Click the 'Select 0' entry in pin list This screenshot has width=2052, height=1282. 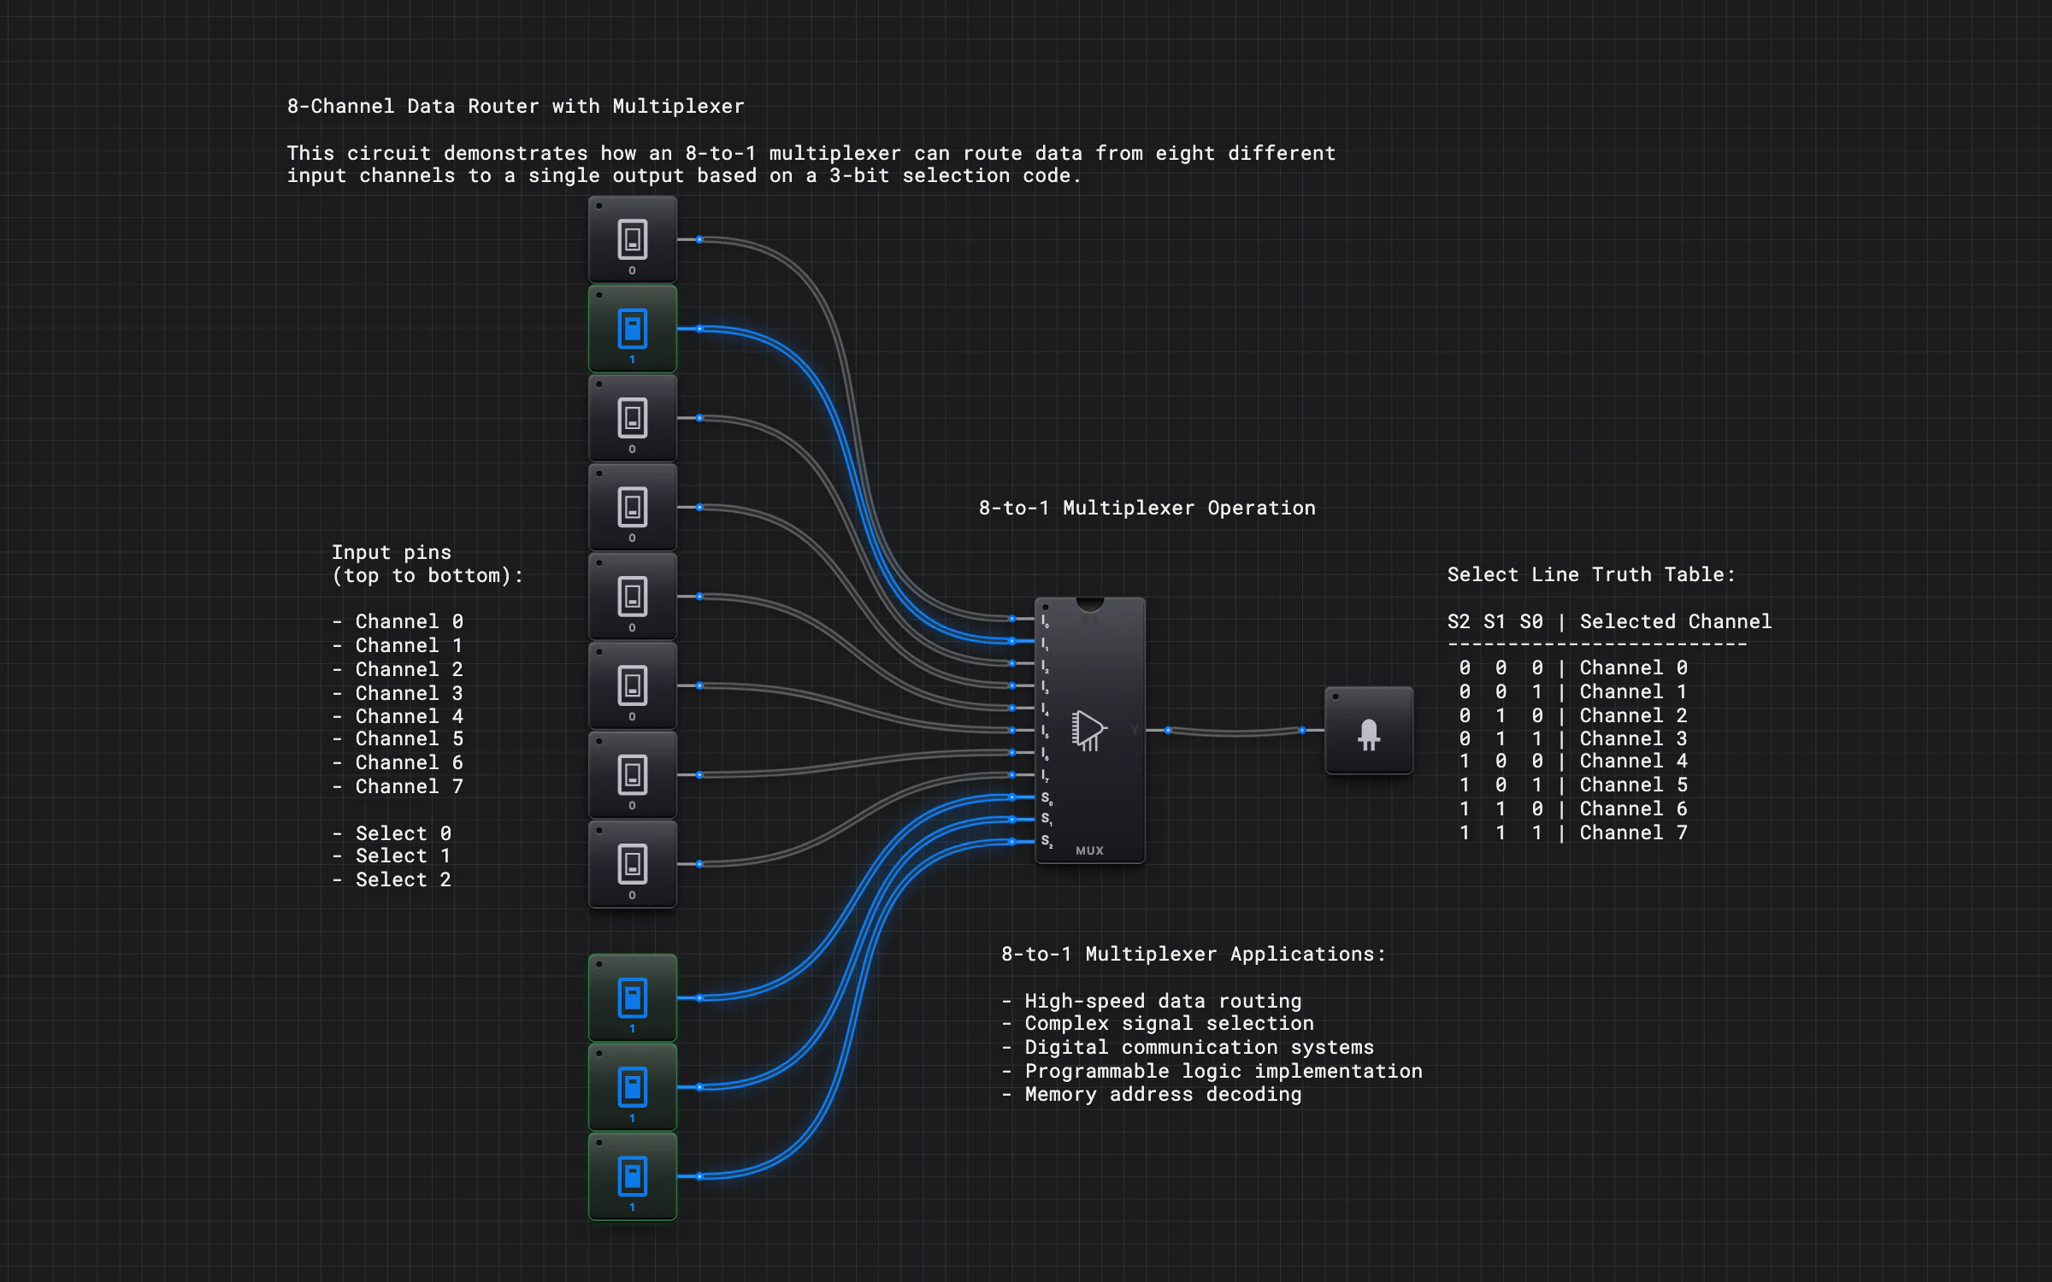(x=392, y=833)
